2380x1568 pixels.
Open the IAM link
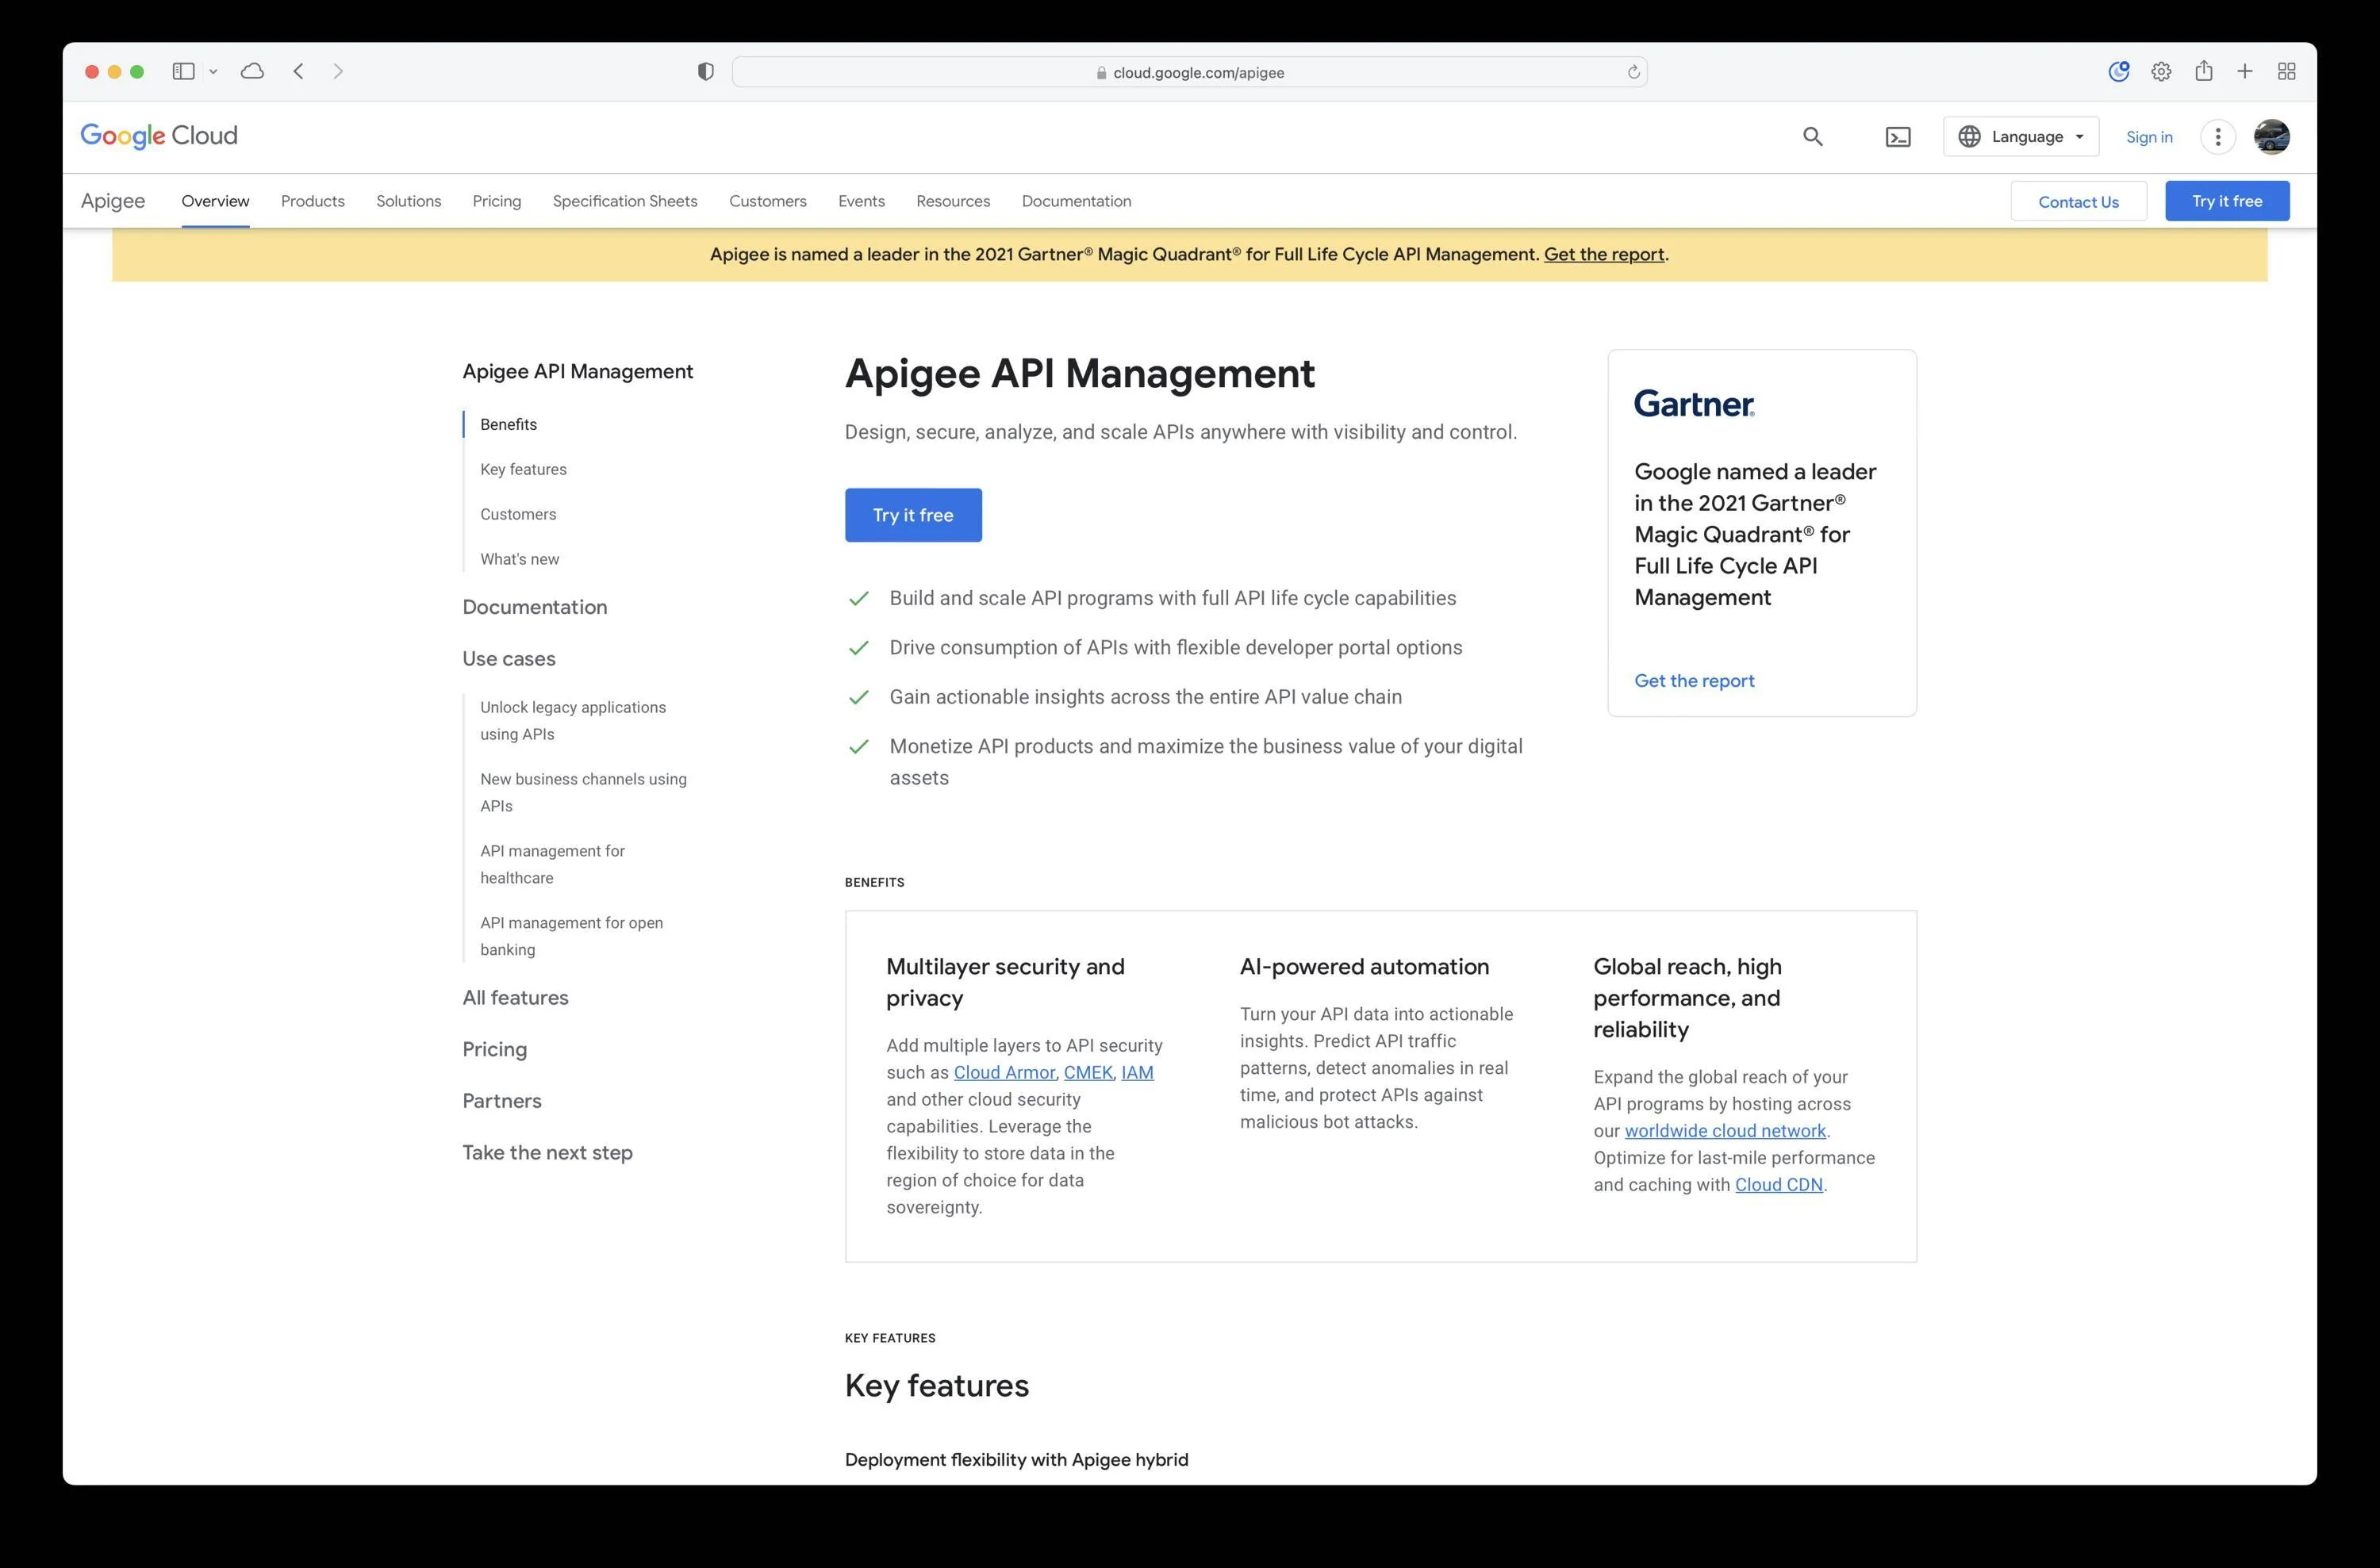(x=1137, y=1073)
